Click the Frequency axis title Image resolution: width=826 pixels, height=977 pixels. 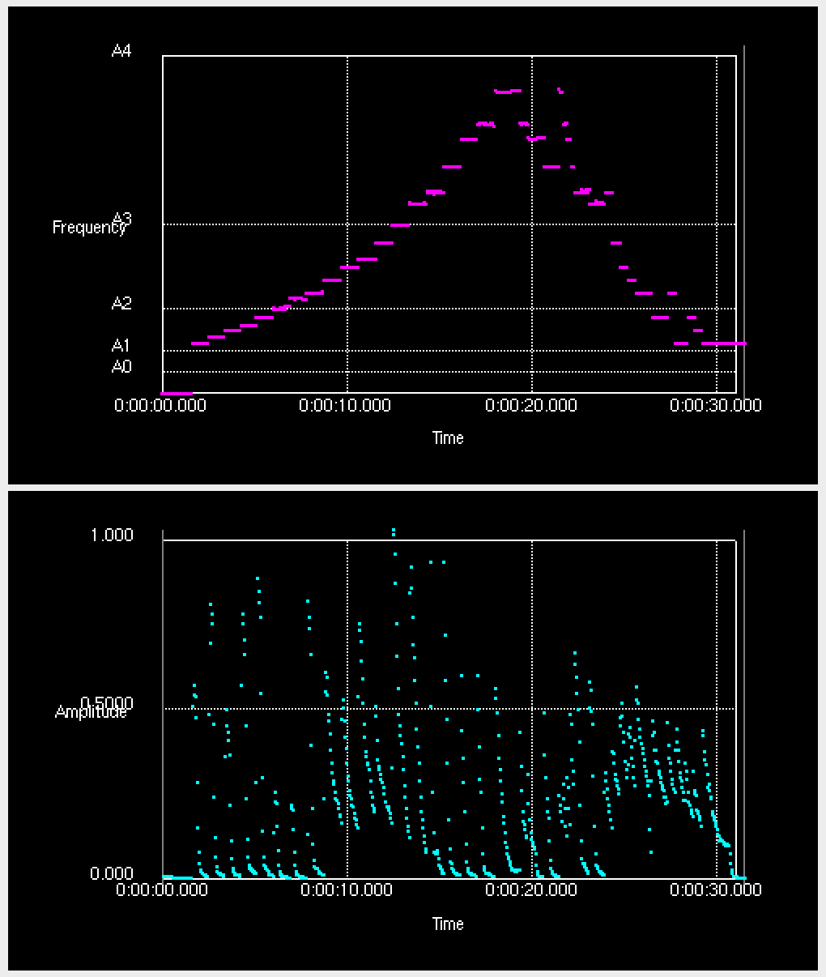tap(88, 228)
